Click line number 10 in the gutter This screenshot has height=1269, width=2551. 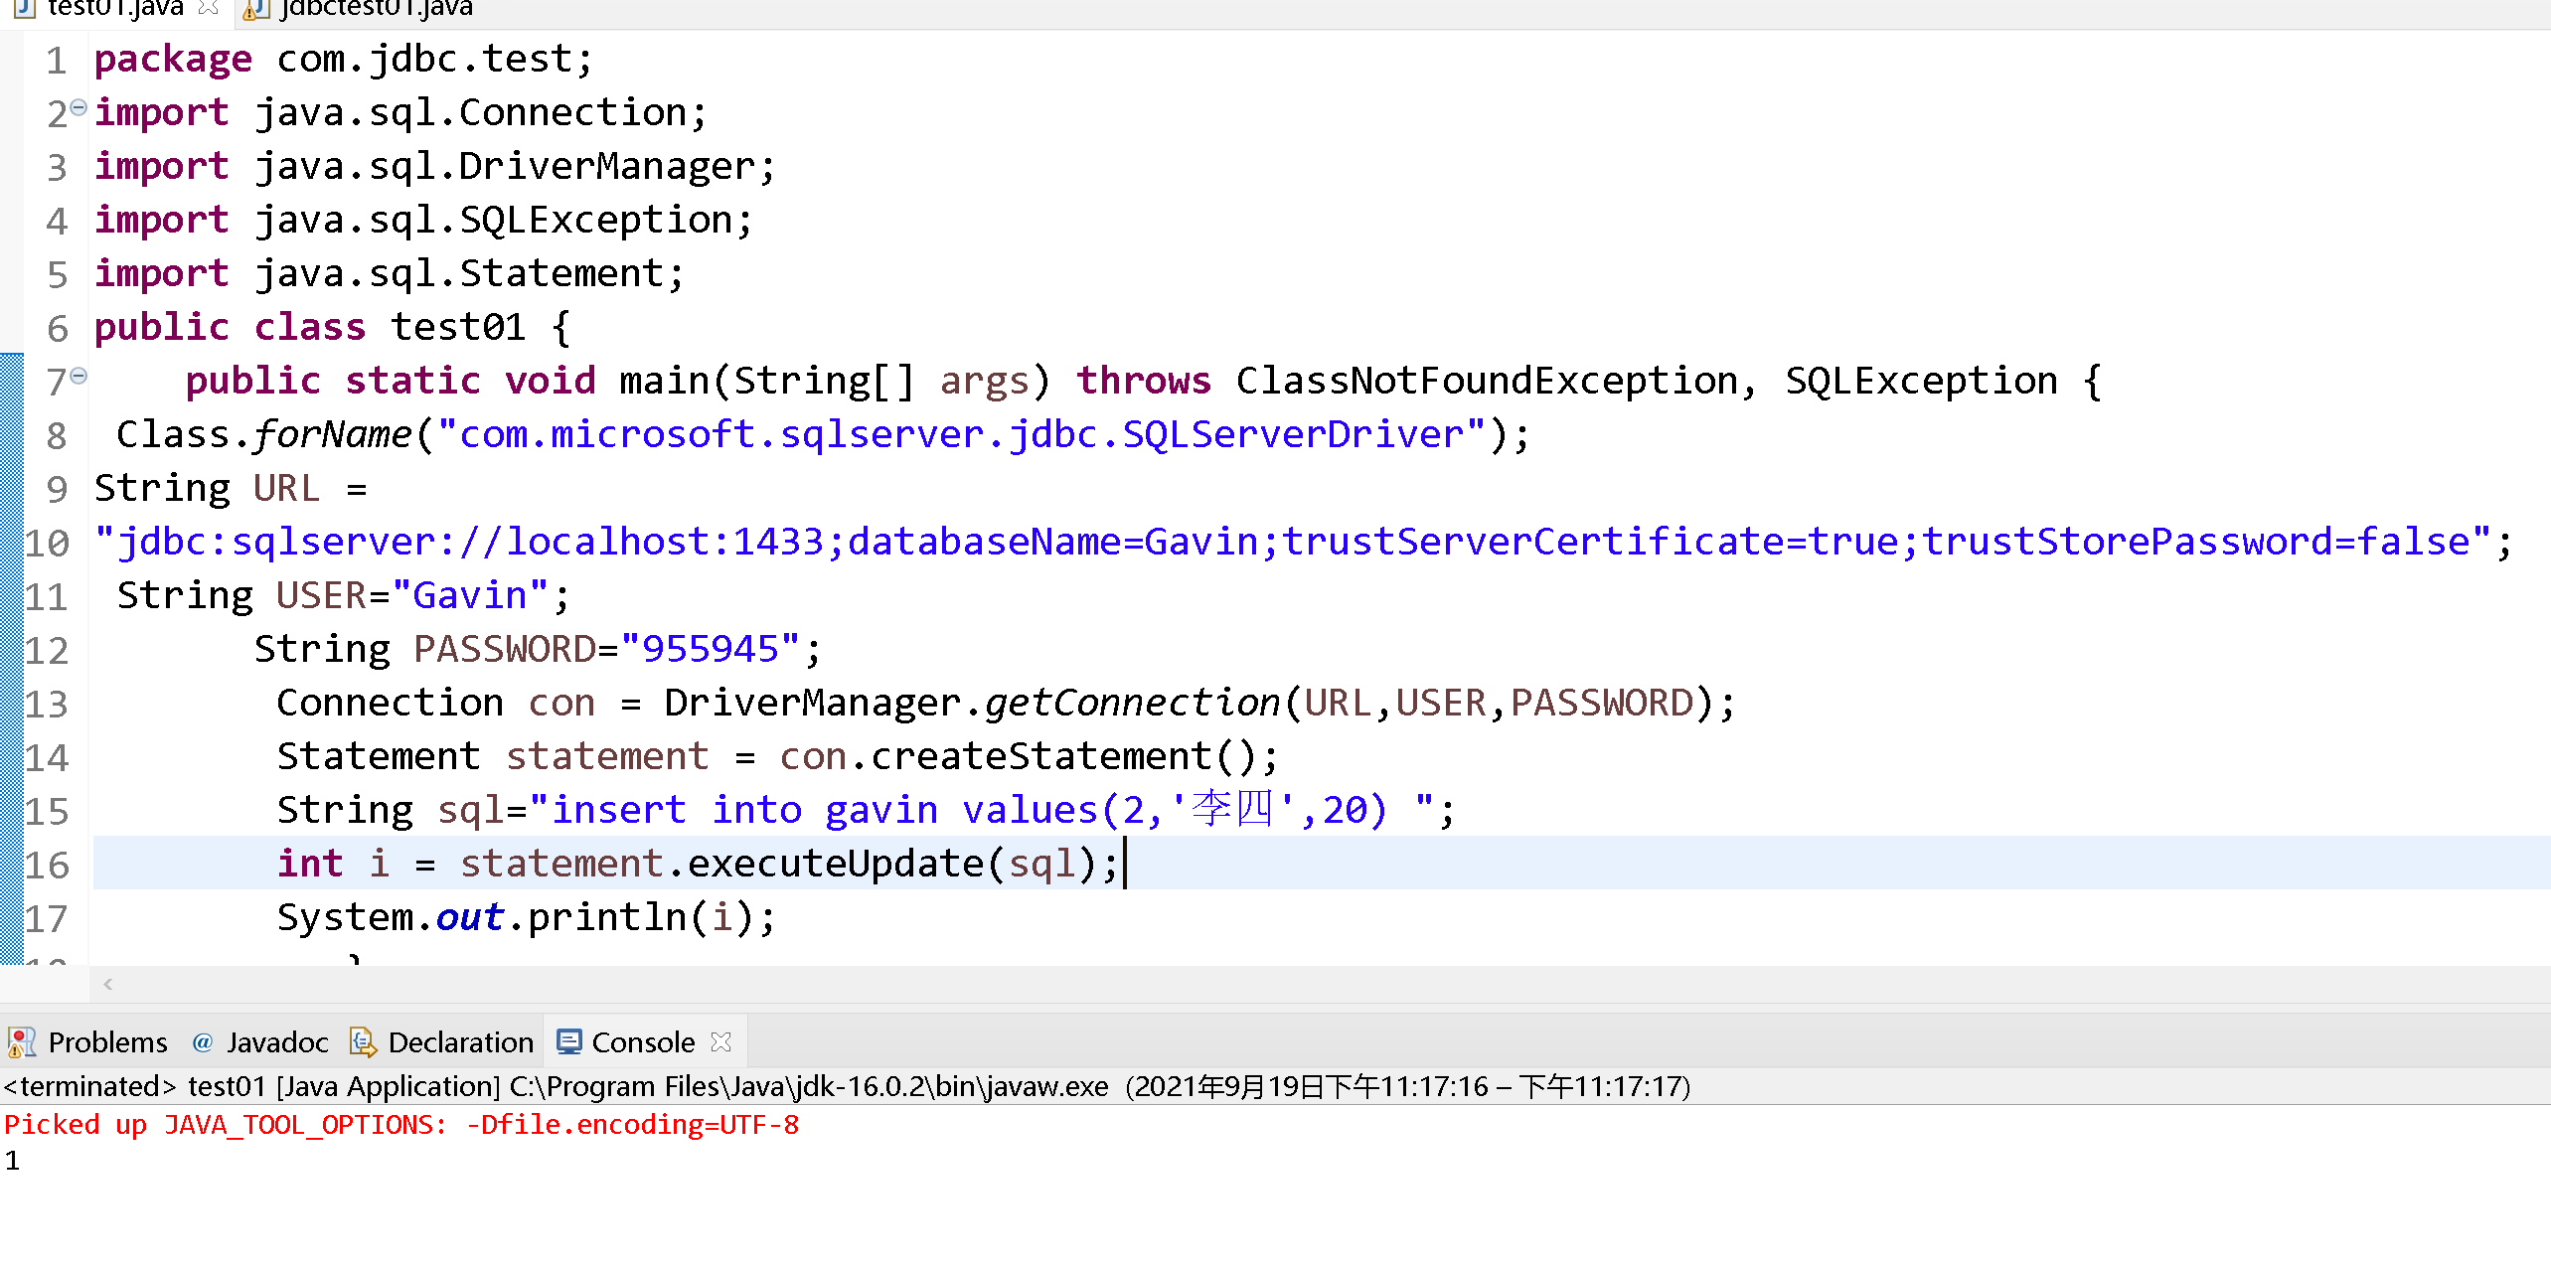(x=47, y=544)
